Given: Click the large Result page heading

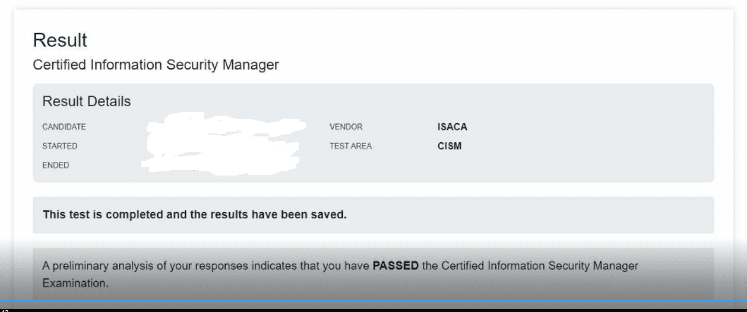Looking at the screenshot, I should pos(60,40).
